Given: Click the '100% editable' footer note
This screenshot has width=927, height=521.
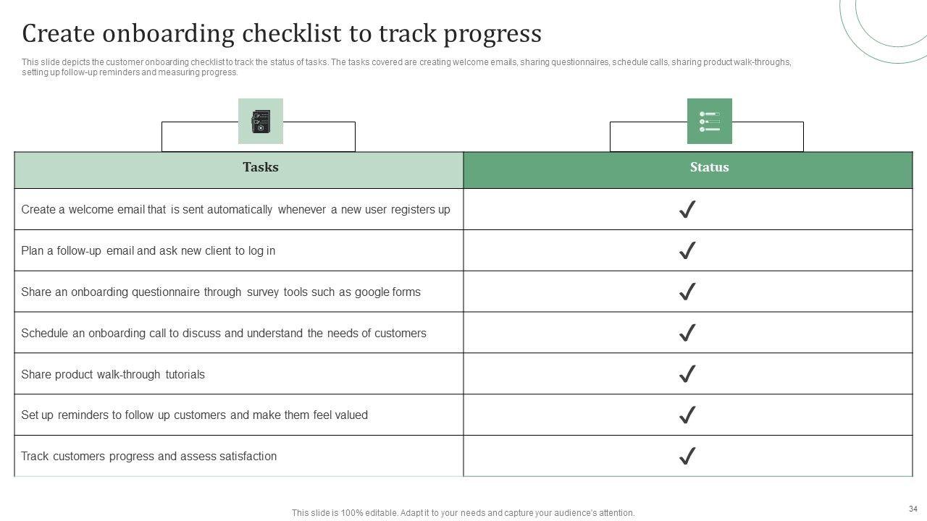Looking at the screenshot, I should 463,513.
